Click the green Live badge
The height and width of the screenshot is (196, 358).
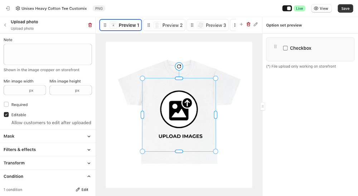tap(299, 9)
